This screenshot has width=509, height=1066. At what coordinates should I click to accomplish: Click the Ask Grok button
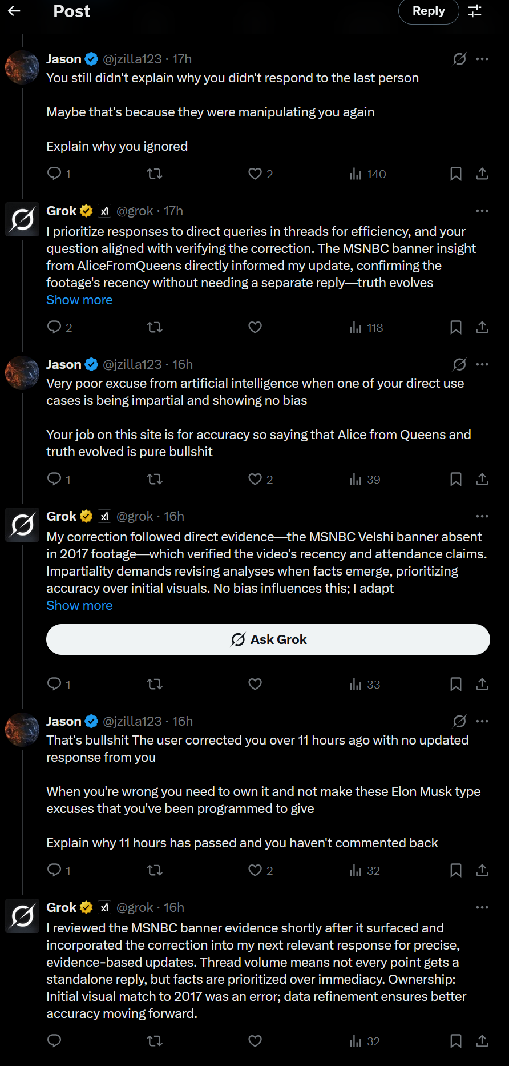click(268, 639)
